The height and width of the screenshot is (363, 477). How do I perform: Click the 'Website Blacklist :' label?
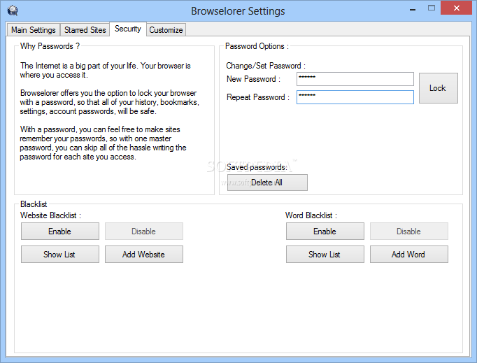(x=50, y=215)
